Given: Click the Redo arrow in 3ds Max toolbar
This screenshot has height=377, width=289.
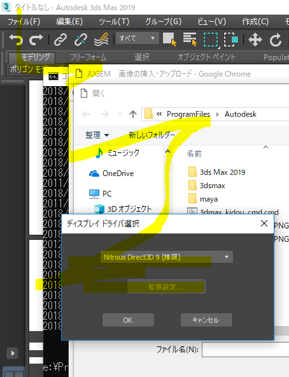Looking at the screenshot, I should [x=36, y=40].
